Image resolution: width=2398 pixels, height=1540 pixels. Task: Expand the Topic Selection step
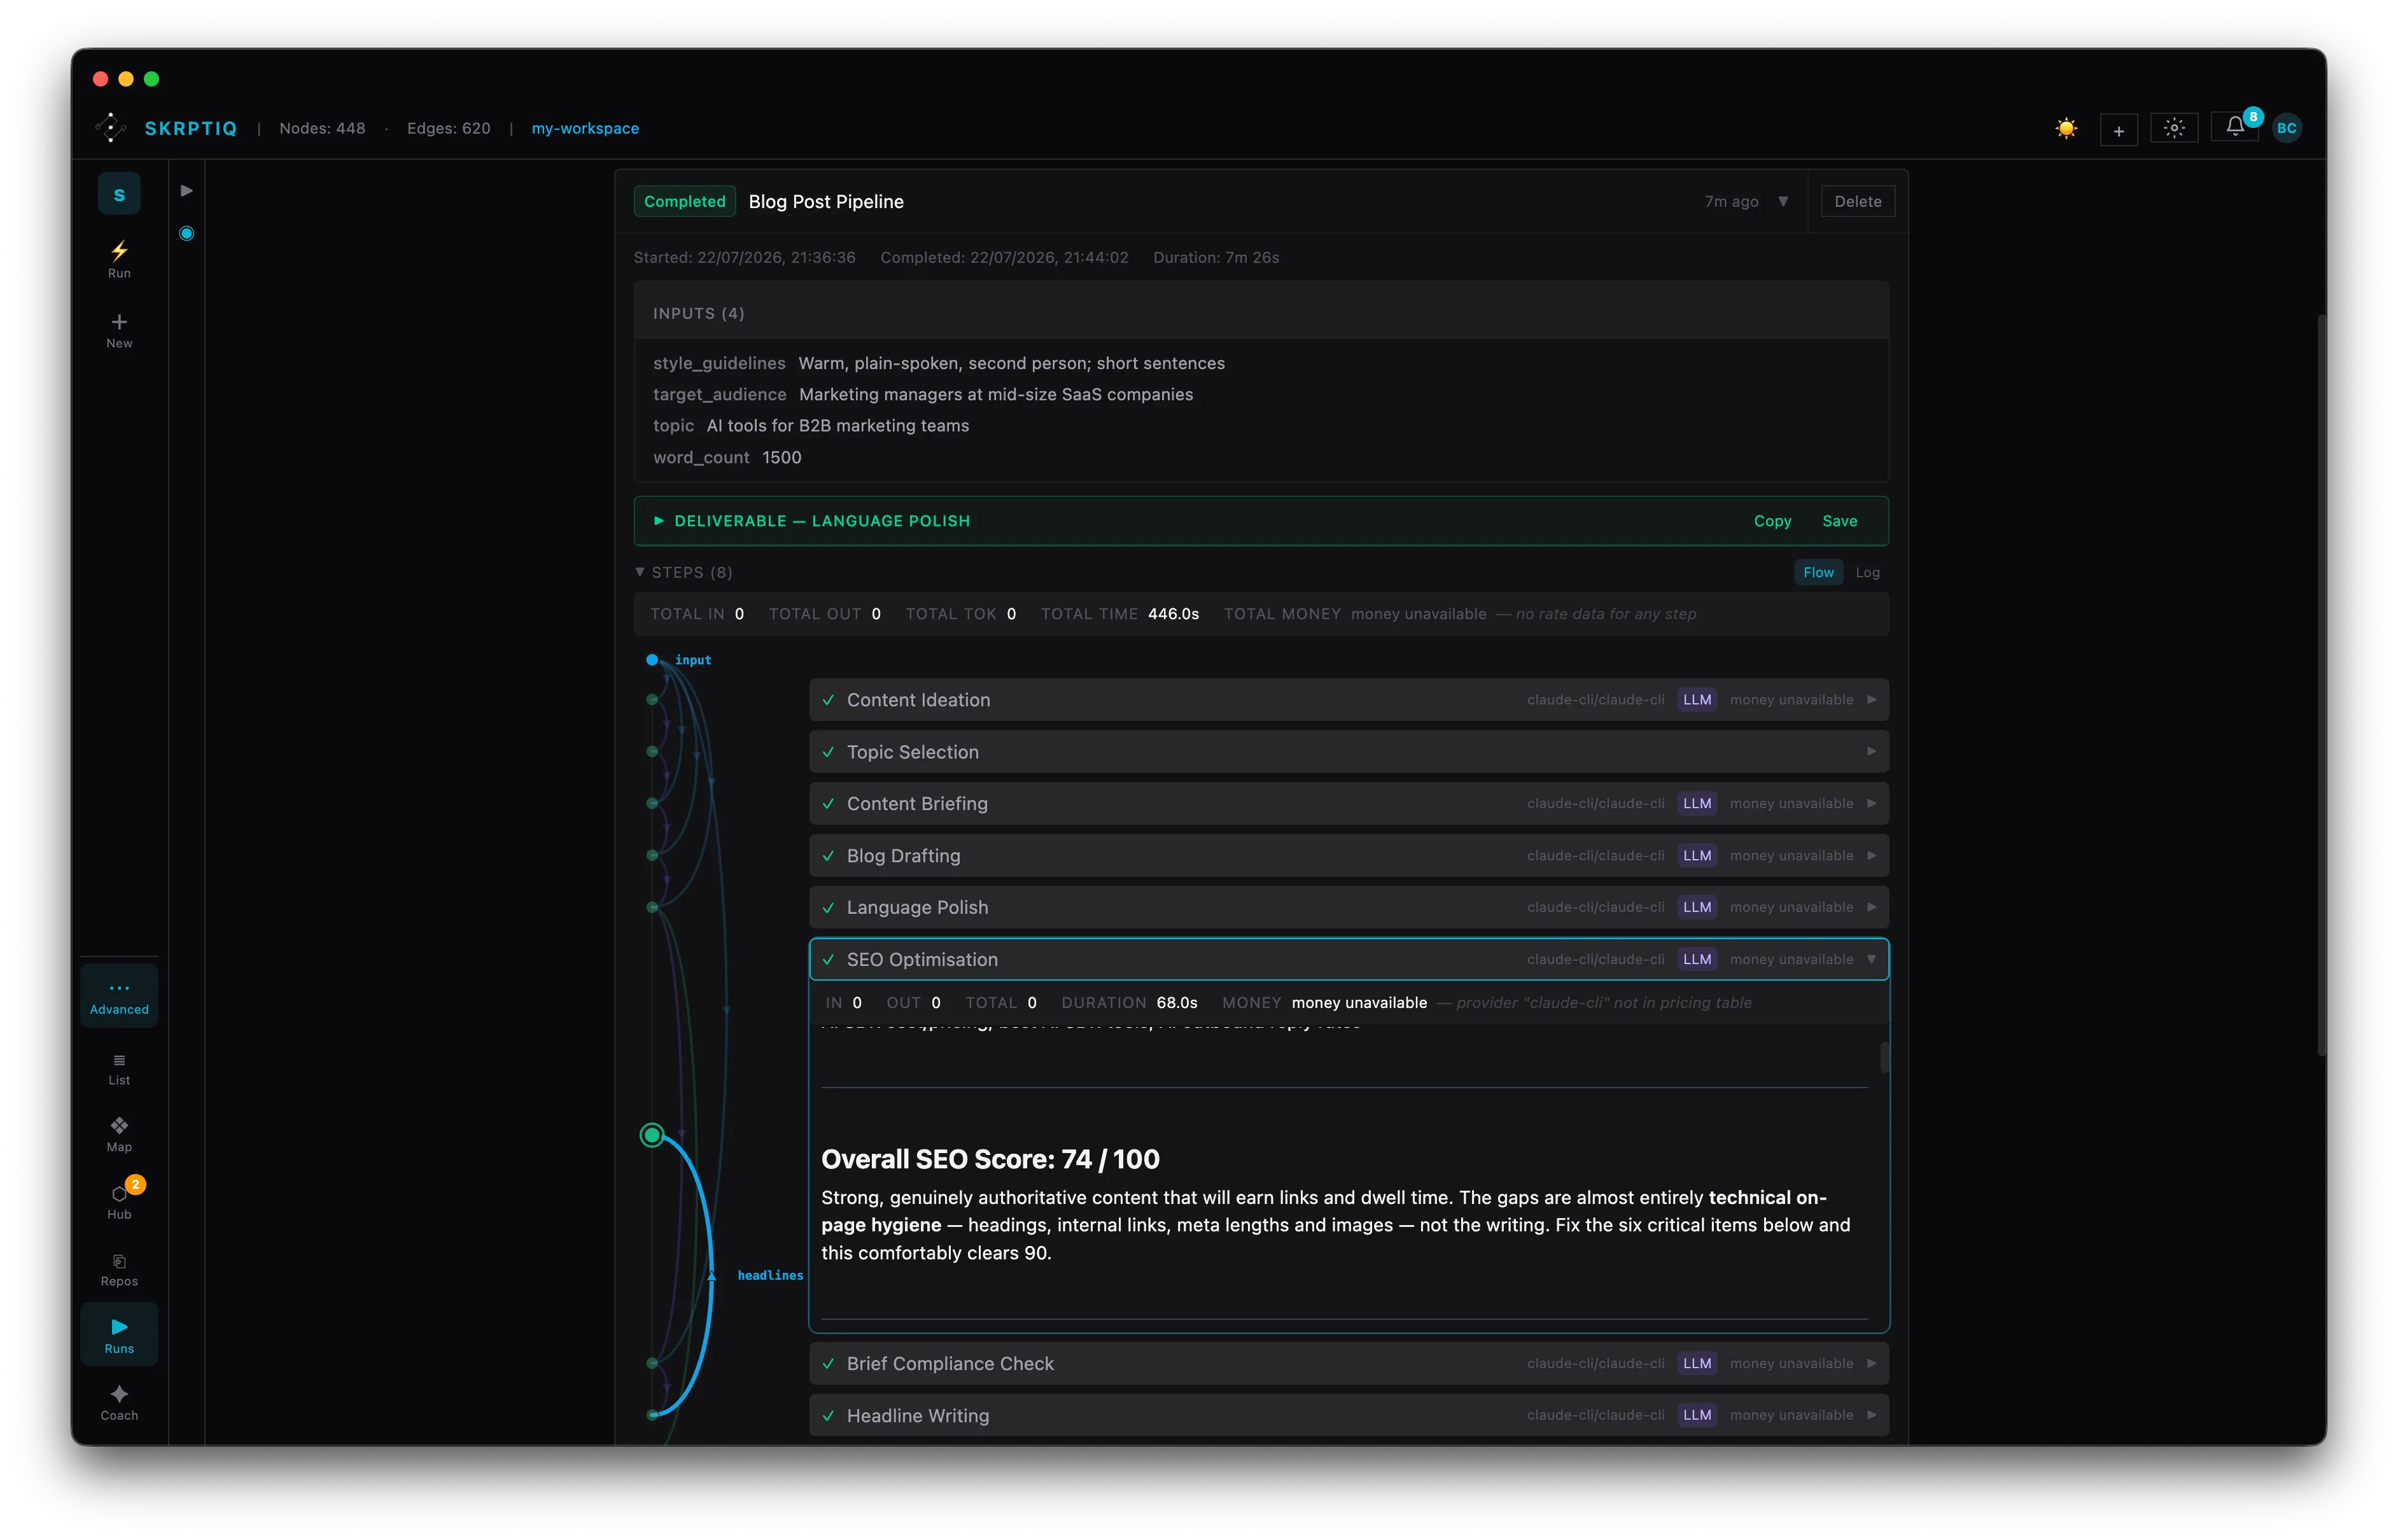(1348, 752)
